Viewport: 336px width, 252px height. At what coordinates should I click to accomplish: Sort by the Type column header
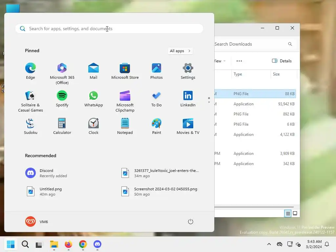(x=251, y=74)
